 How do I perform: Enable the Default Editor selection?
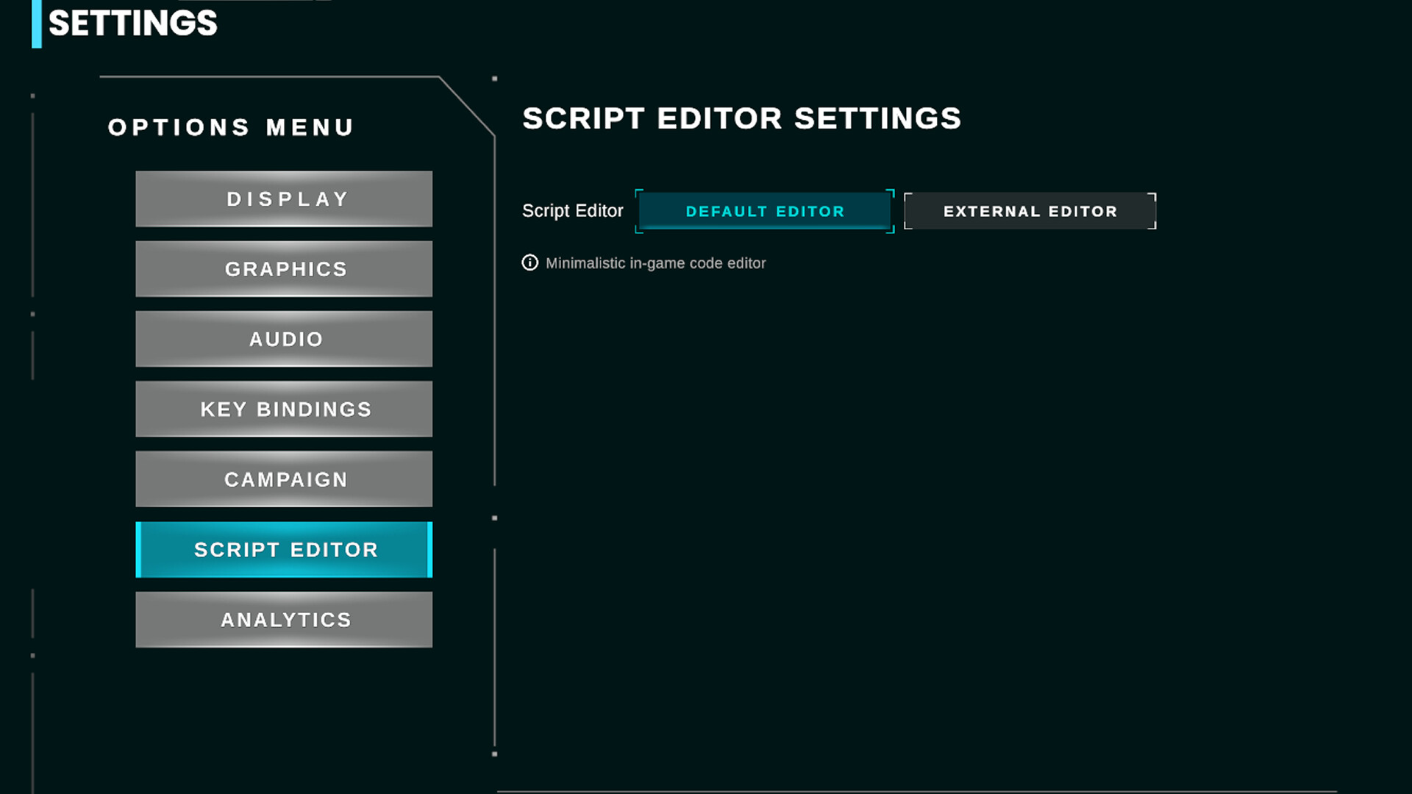(765, 211)
